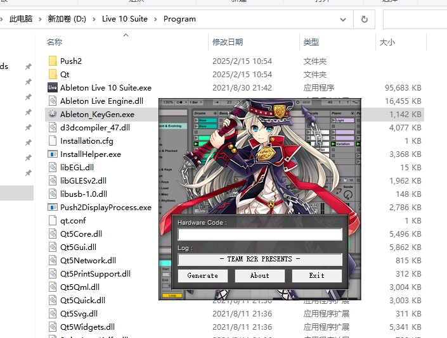Click the Hardware Code input field
The width and height of the screenshot is (447, 338).
coord(260,234)
